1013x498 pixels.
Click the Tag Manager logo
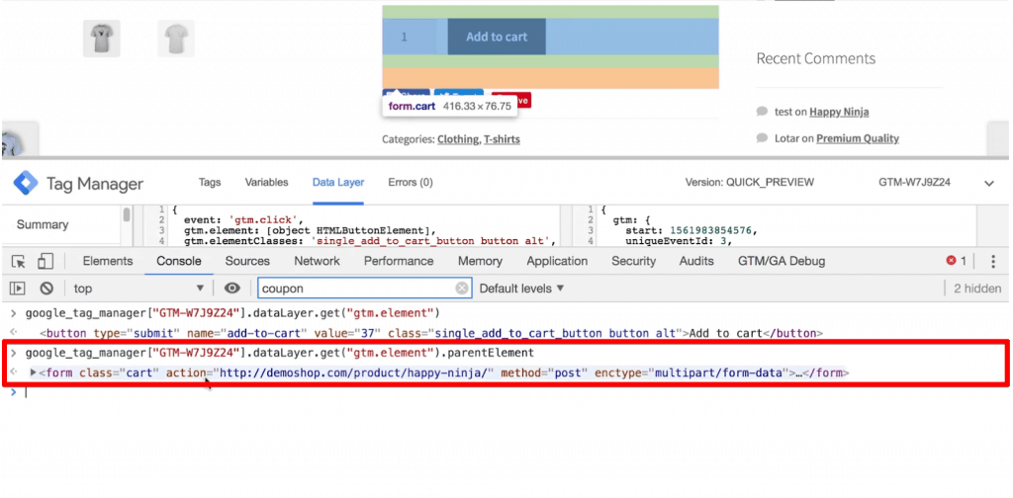tap(26, 184)
